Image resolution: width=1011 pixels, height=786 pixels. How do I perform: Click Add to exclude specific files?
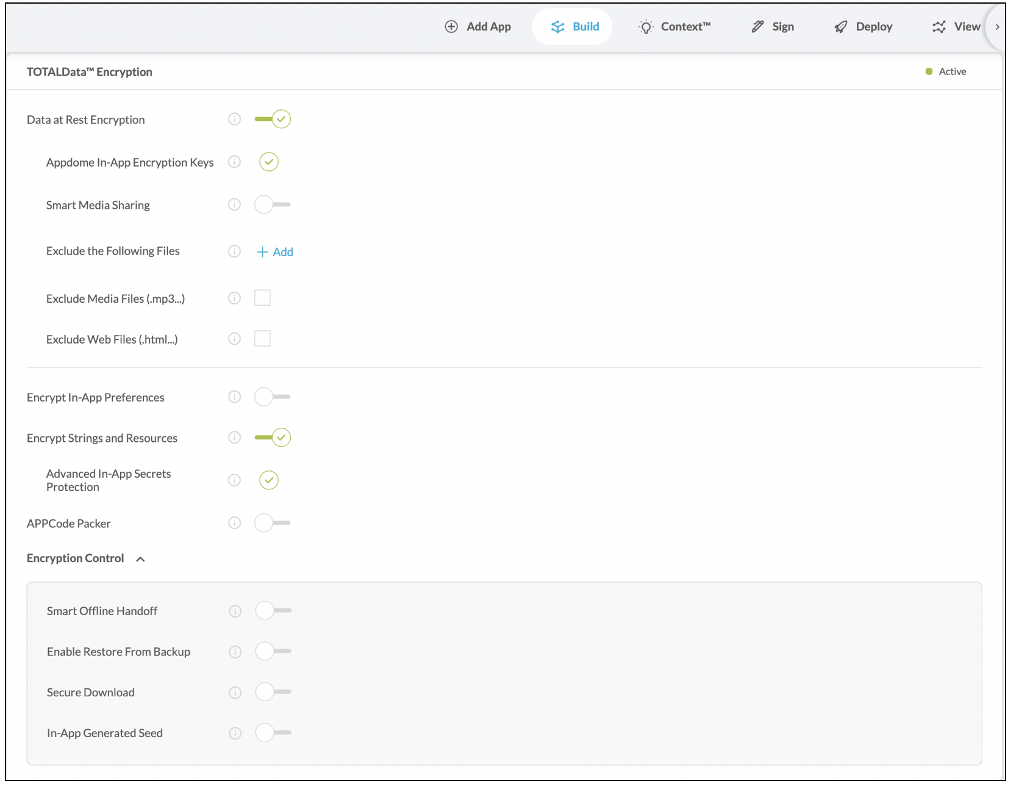coord(275,252)
